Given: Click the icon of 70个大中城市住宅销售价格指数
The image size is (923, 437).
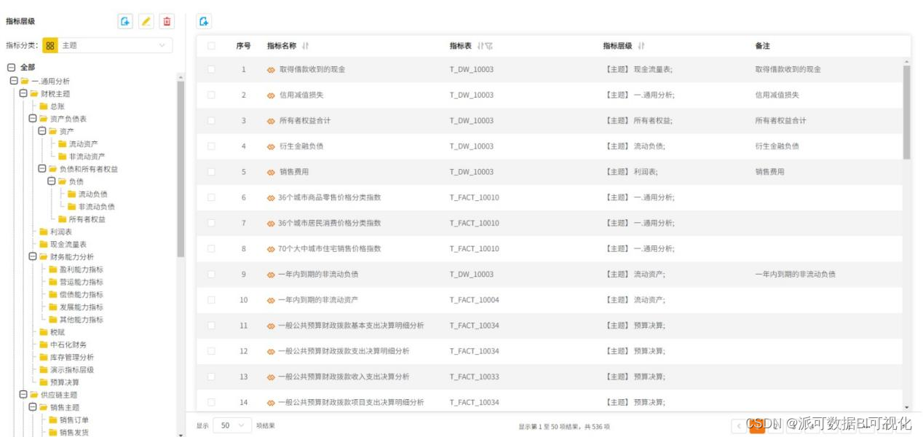Looking at the screenshot, I should pyautogui.click(x=271, y=249).
